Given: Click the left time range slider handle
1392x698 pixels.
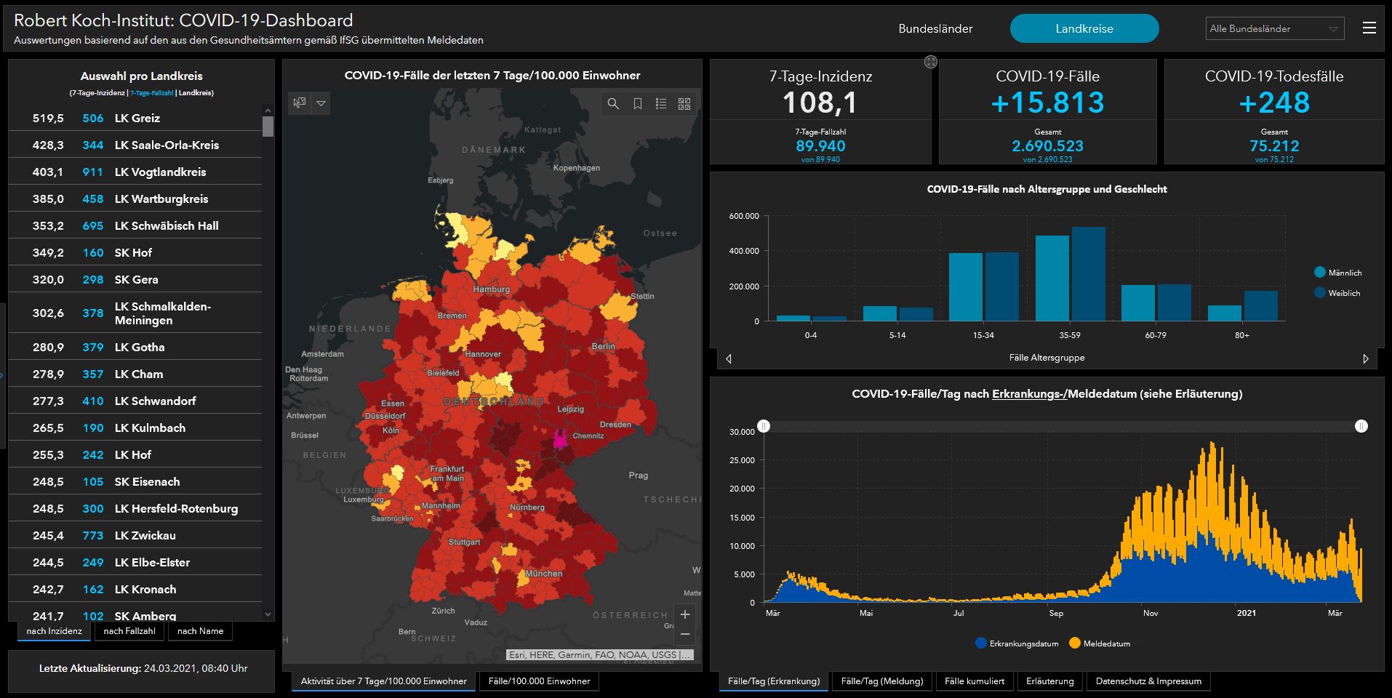Looking at the screenshot, I should (x=764, y=426).
